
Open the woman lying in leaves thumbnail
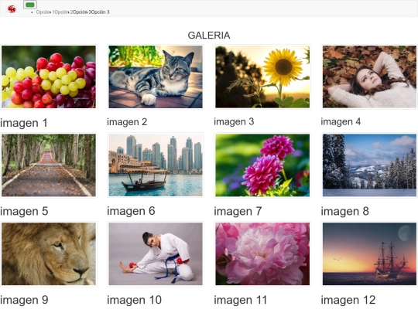369,77
